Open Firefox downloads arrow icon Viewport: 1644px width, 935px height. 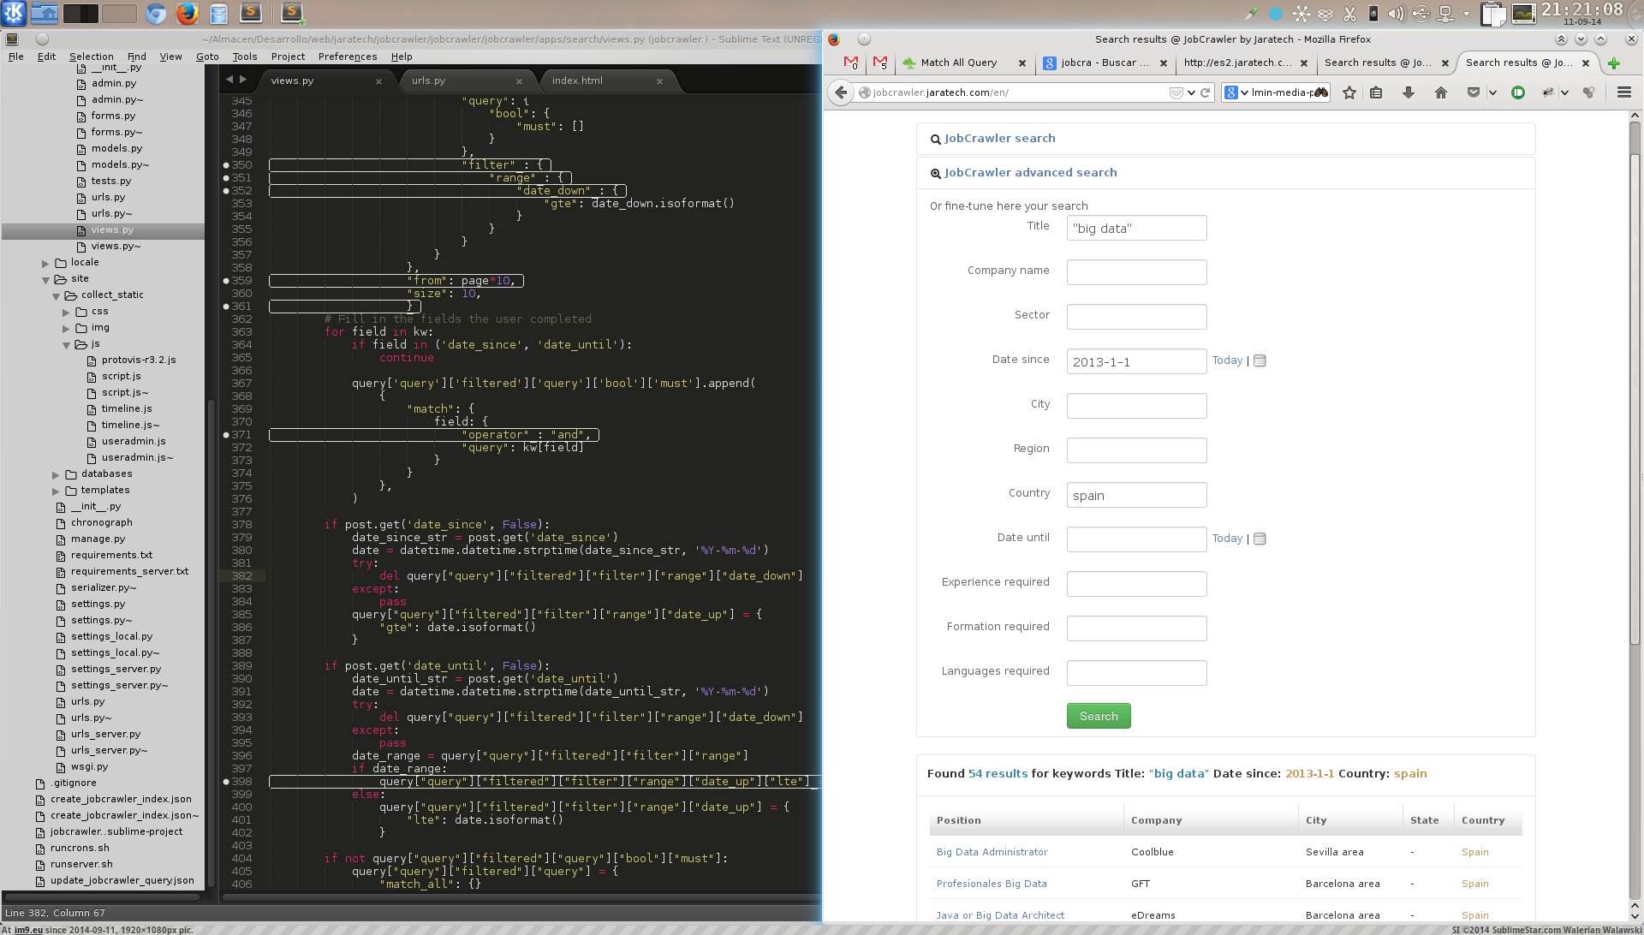point(1408,92)
